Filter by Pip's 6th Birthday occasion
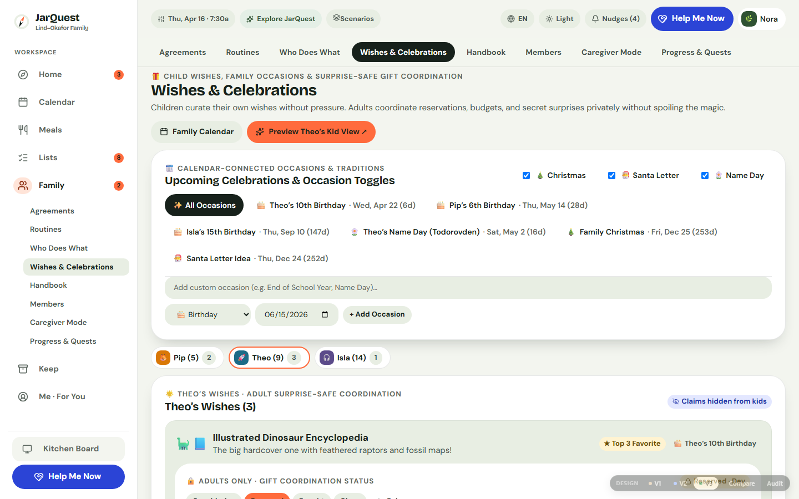Image resolution: width=799 pixels, height=499 pixels. tap(512, 205)
